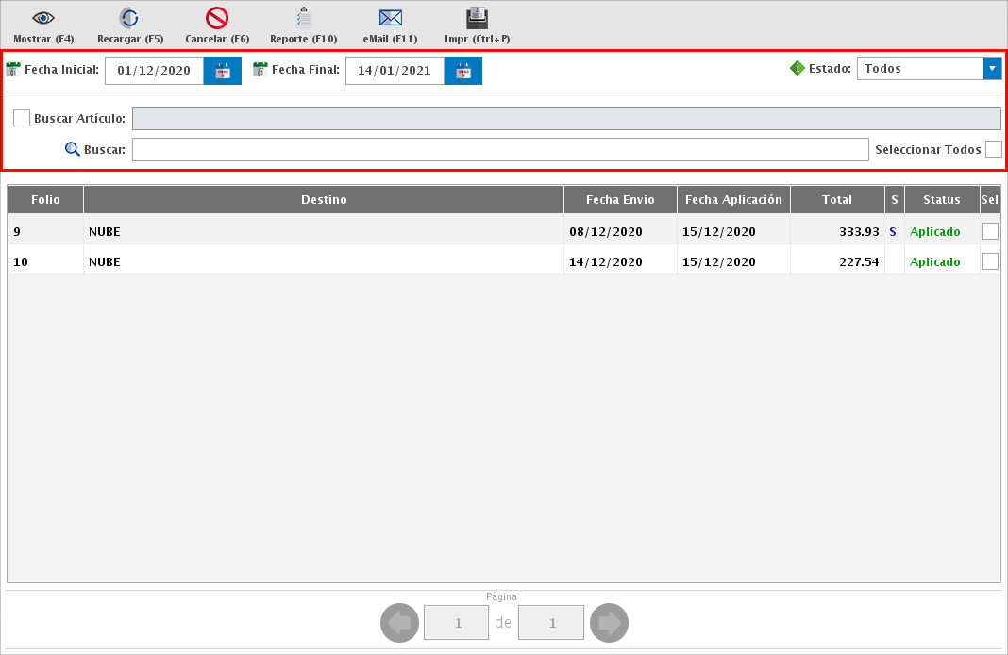Sort by the Fecha Envio column header
The height and width of the screenshot is (655, 1008).
click(x=620, y=200)
